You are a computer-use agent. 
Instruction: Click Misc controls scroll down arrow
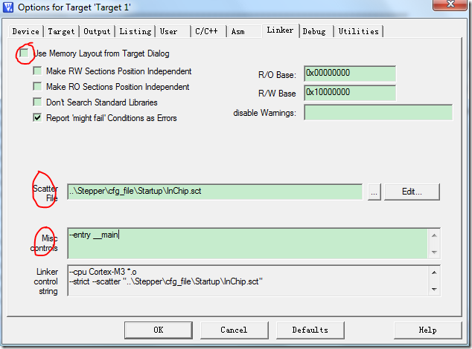tap(434, 252)
